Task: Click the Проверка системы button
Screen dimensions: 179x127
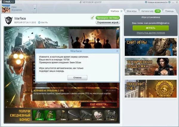Action: point(108,18)
